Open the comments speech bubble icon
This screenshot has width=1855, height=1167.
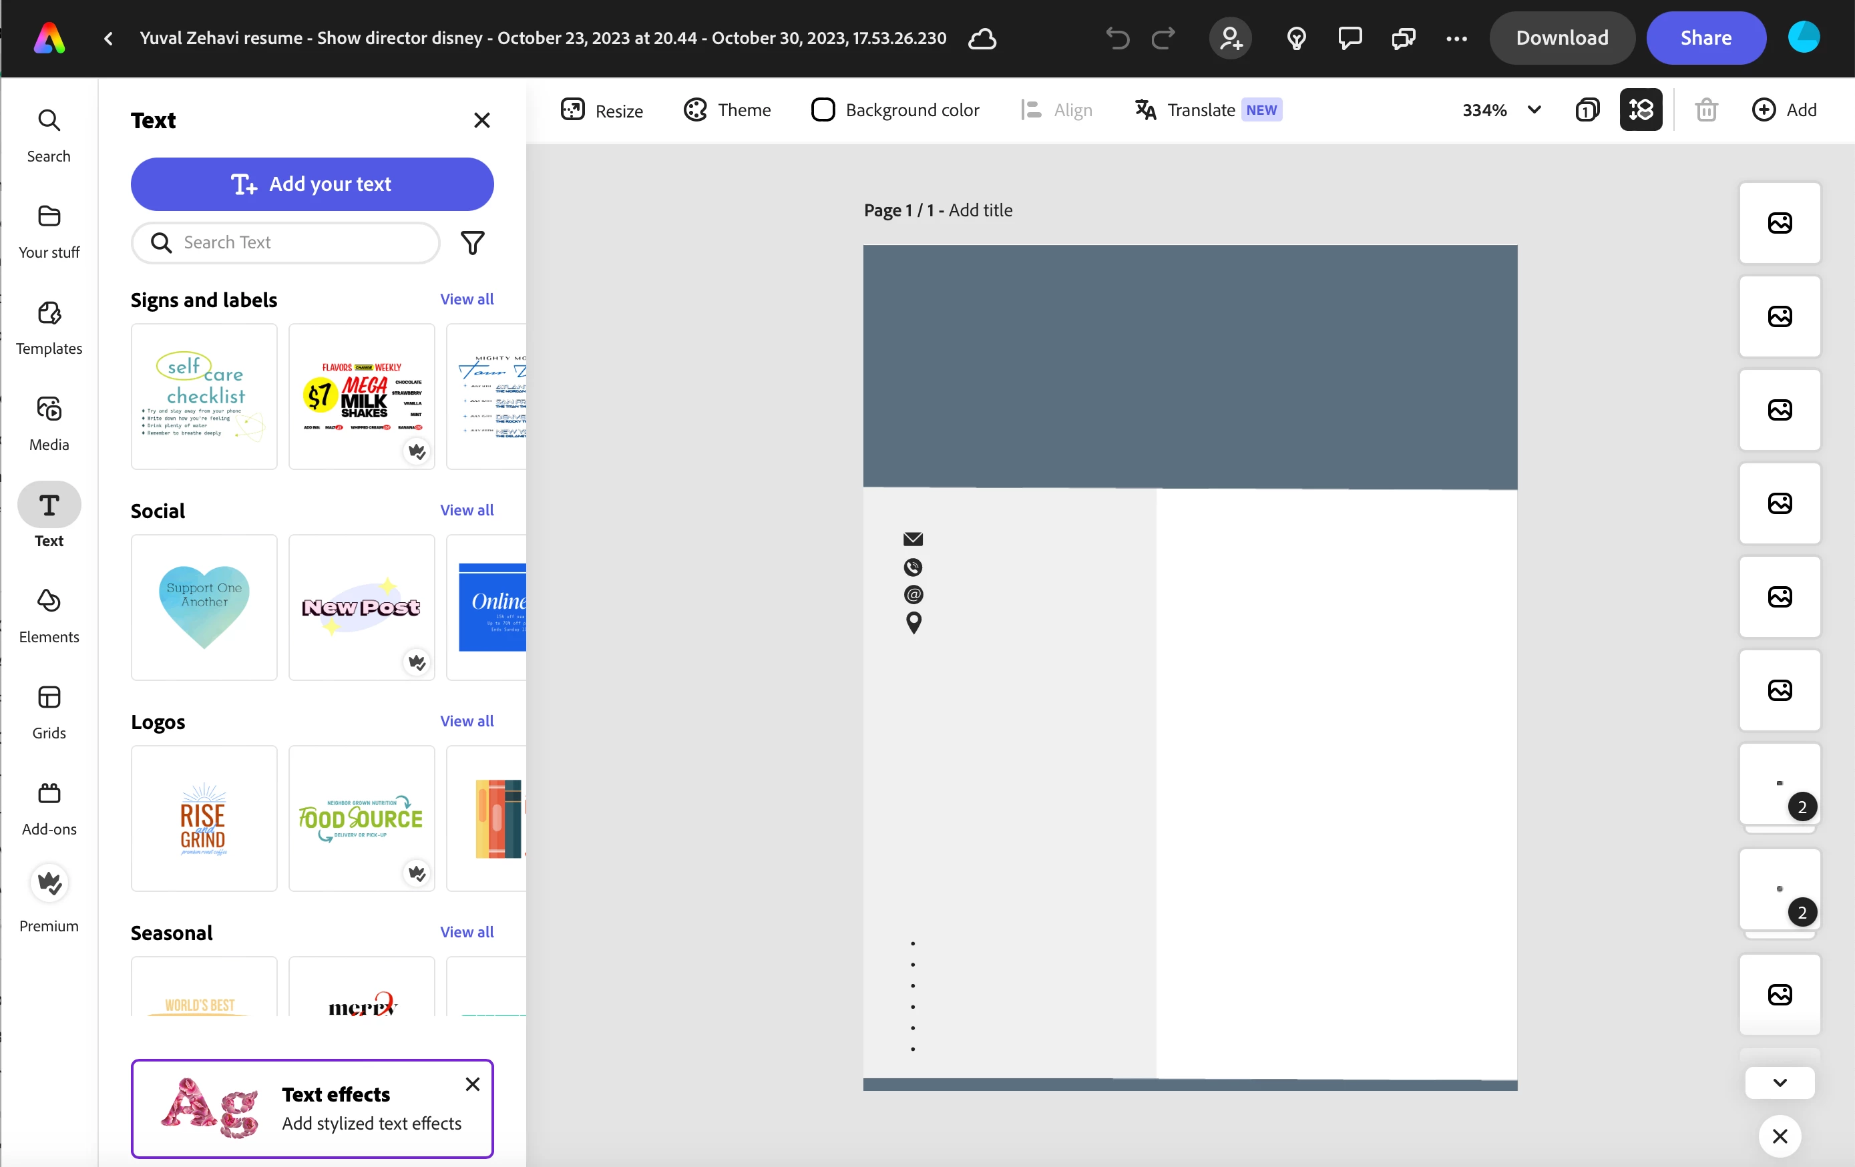[1350, 38]
